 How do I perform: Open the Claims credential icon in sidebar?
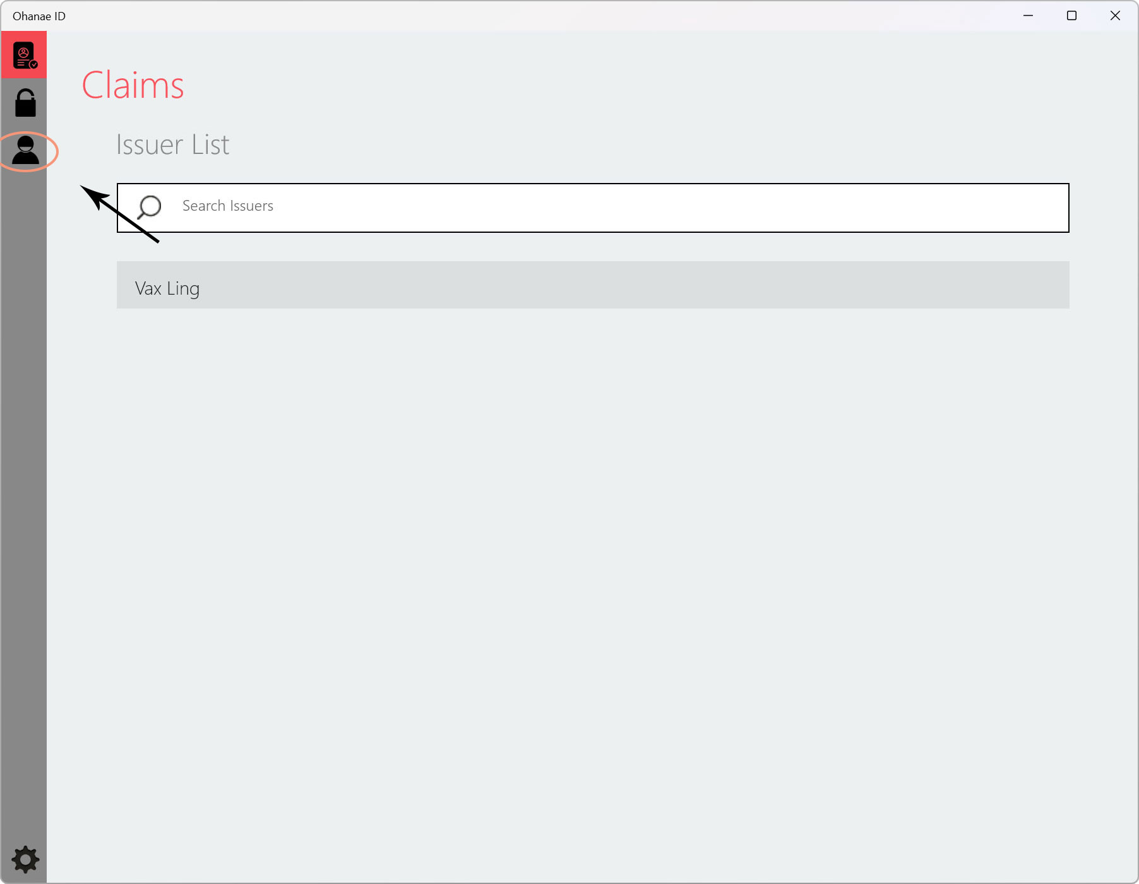tap(24, 55)
